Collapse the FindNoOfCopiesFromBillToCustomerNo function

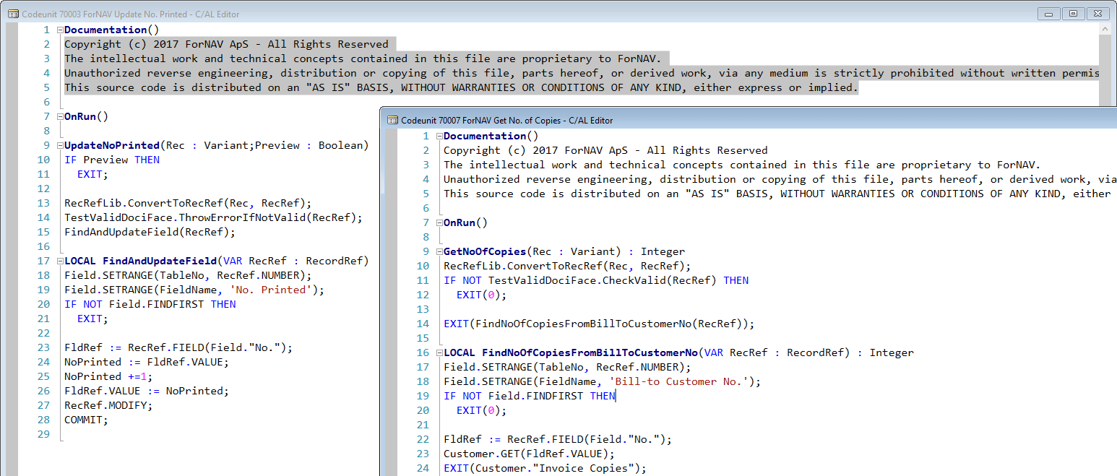[439, 353]
